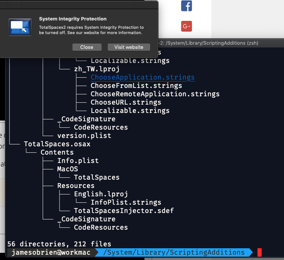
Task: Click the TotalSpaces2 app icon in dialog
Action: 20,27
